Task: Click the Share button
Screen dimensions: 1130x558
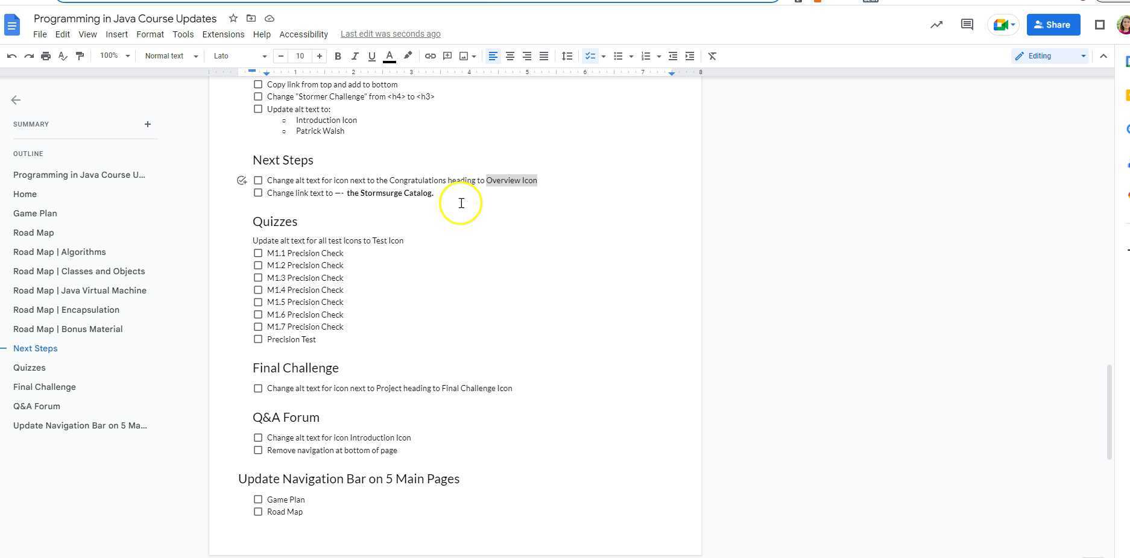Action: click(1053, 25)
